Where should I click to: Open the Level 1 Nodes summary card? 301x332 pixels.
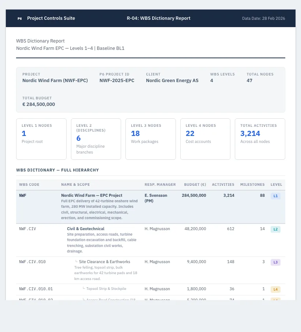point(41,139)
